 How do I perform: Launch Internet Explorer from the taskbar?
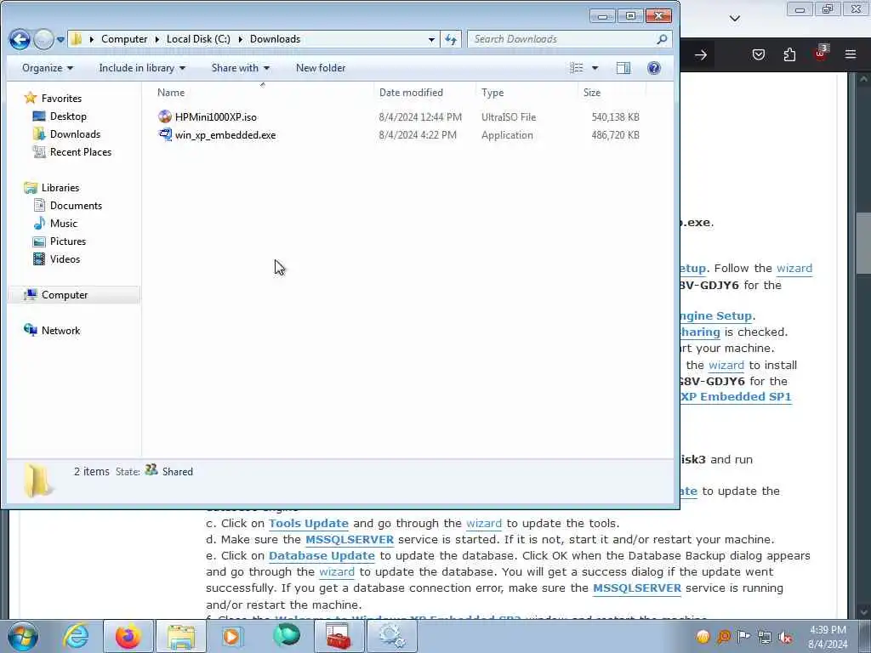(x=75, y=636)
